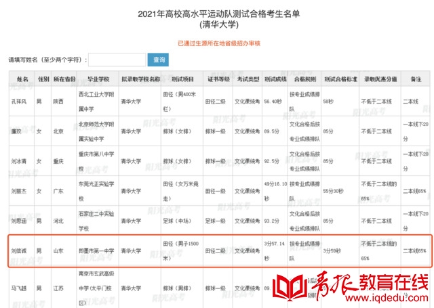The width and height of the screenshot is (434, 308).
Task: Click the 58秒 qualifying standard cell
Action: [328, 102]
